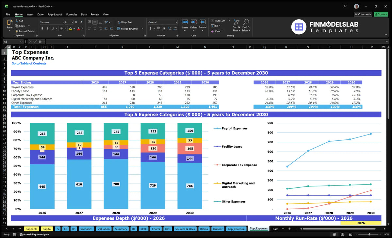Click the Paste clipboard icon
Viewport: 392px width, 238px height.
[9, 22]
